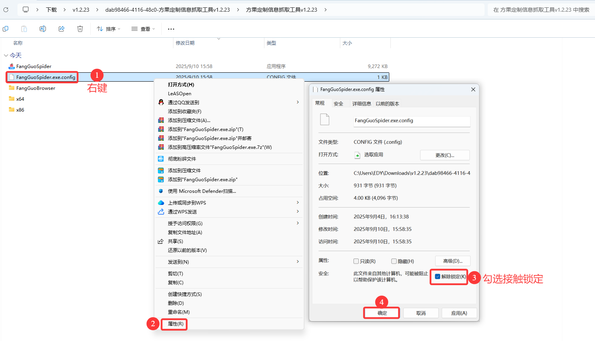This screenshot has height=341, width=595.
Task: Choose 创建快捷方式(S) from the context menu
Action: (185, 294)
